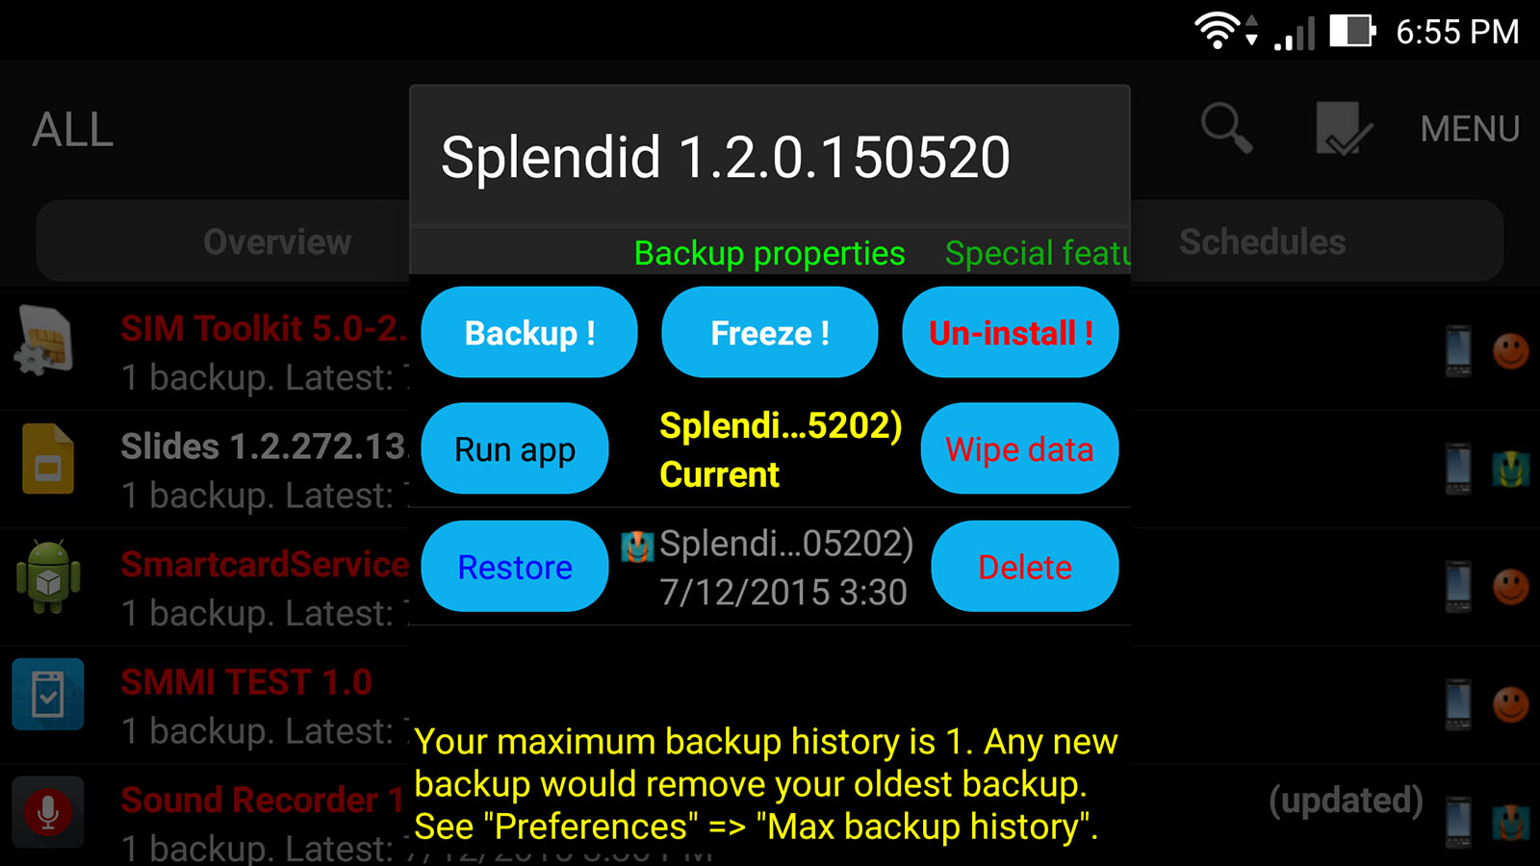
Task: Tap the search magnifier icon
Action: (1226, 129)
